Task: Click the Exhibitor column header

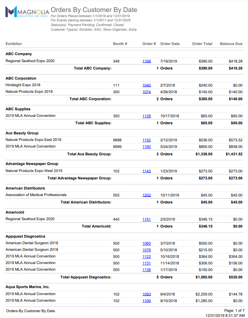Action: pyautogui.click(x=14, y=44)
